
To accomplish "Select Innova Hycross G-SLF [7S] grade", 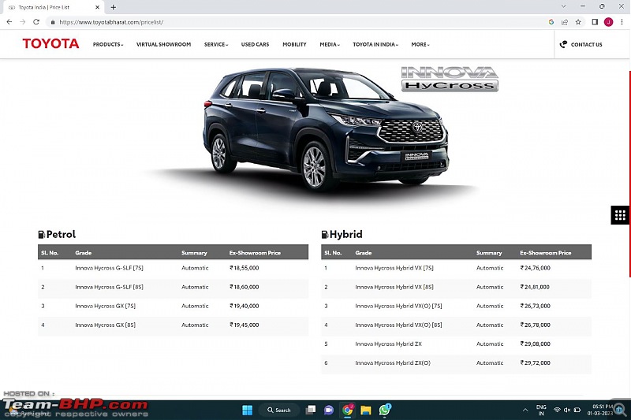I will [109, 268].
